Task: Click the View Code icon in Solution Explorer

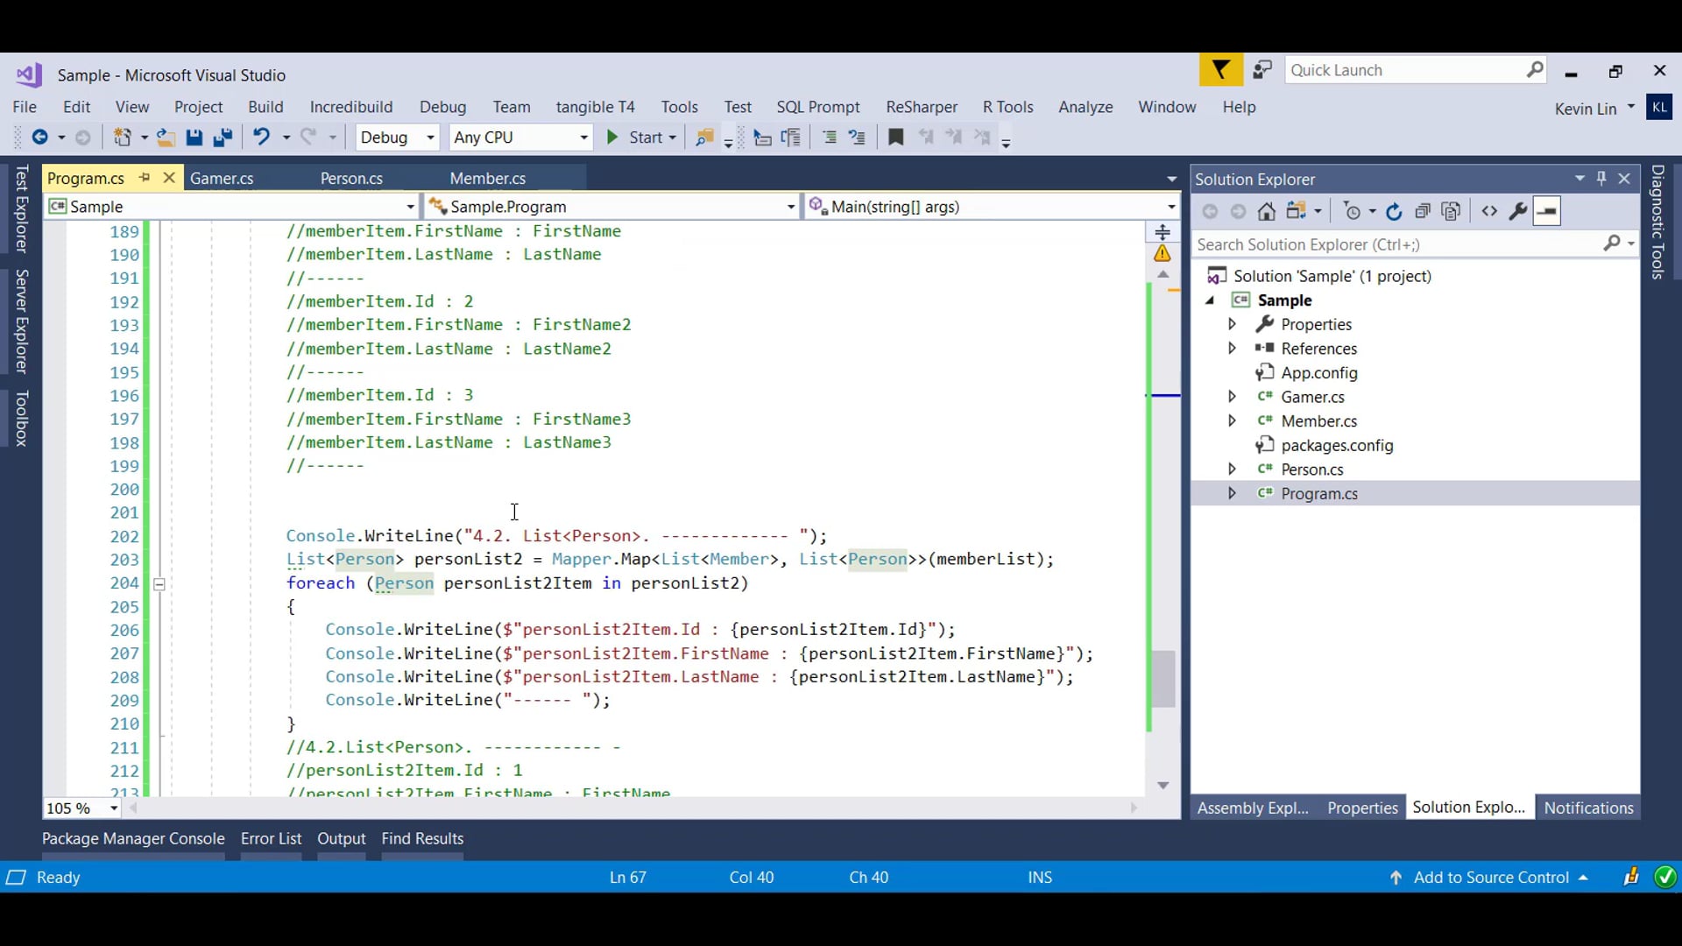Action: pyautogui.click(x=1489, y=211)
